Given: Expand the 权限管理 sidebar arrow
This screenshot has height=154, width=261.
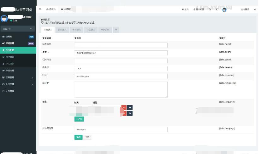Looking at the screenshot, I should point(33,77).
